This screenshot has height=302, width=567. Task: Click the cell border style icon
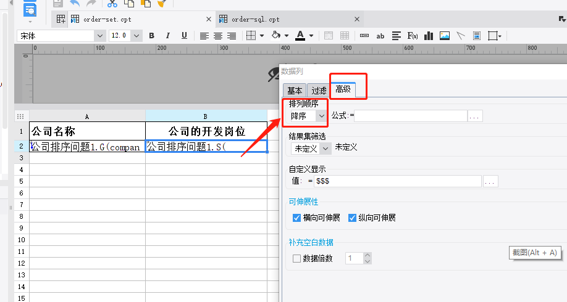click(x=251, y=35)
